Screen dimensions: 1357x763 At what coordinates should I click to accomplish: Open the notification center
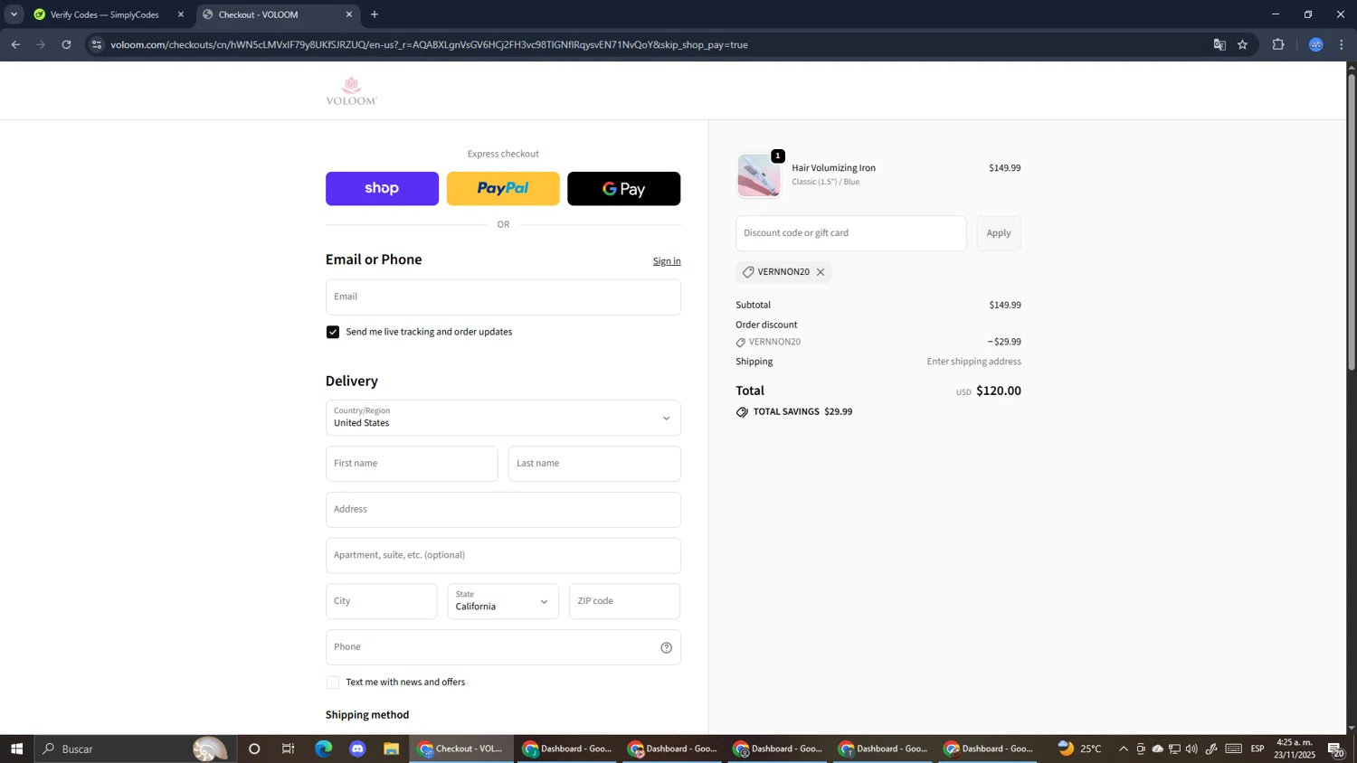pyautogui.click(x=1335, y=749)
